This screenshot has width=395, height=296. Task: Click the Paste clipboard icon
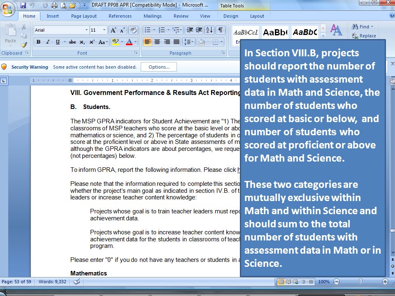click(10, 30)
